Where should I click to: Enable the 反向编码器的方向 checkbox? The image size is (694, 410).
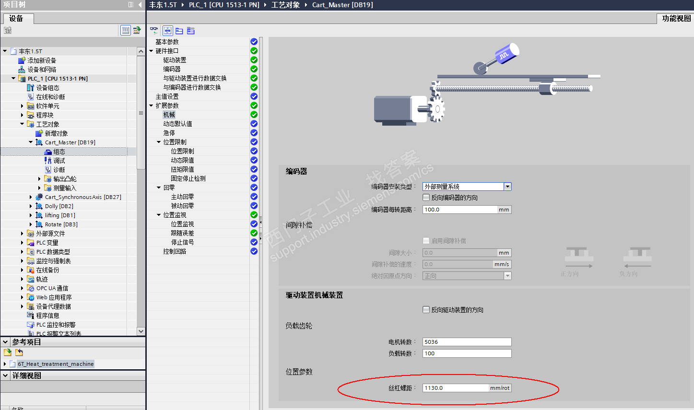pyautogui.click(x=426, y=198)
